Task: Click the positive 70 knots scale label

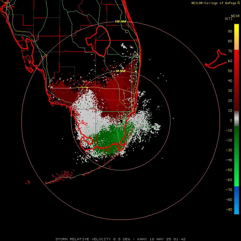Action: 230,51
